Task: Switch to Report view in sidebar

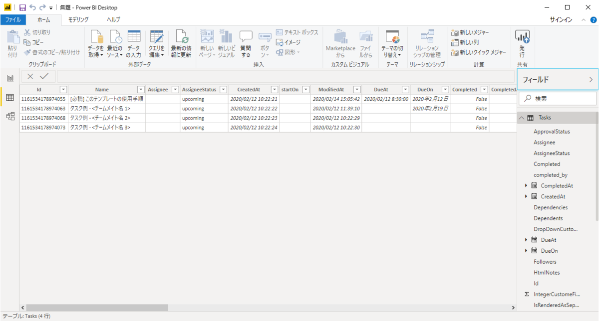Action: tap(10, 78)
